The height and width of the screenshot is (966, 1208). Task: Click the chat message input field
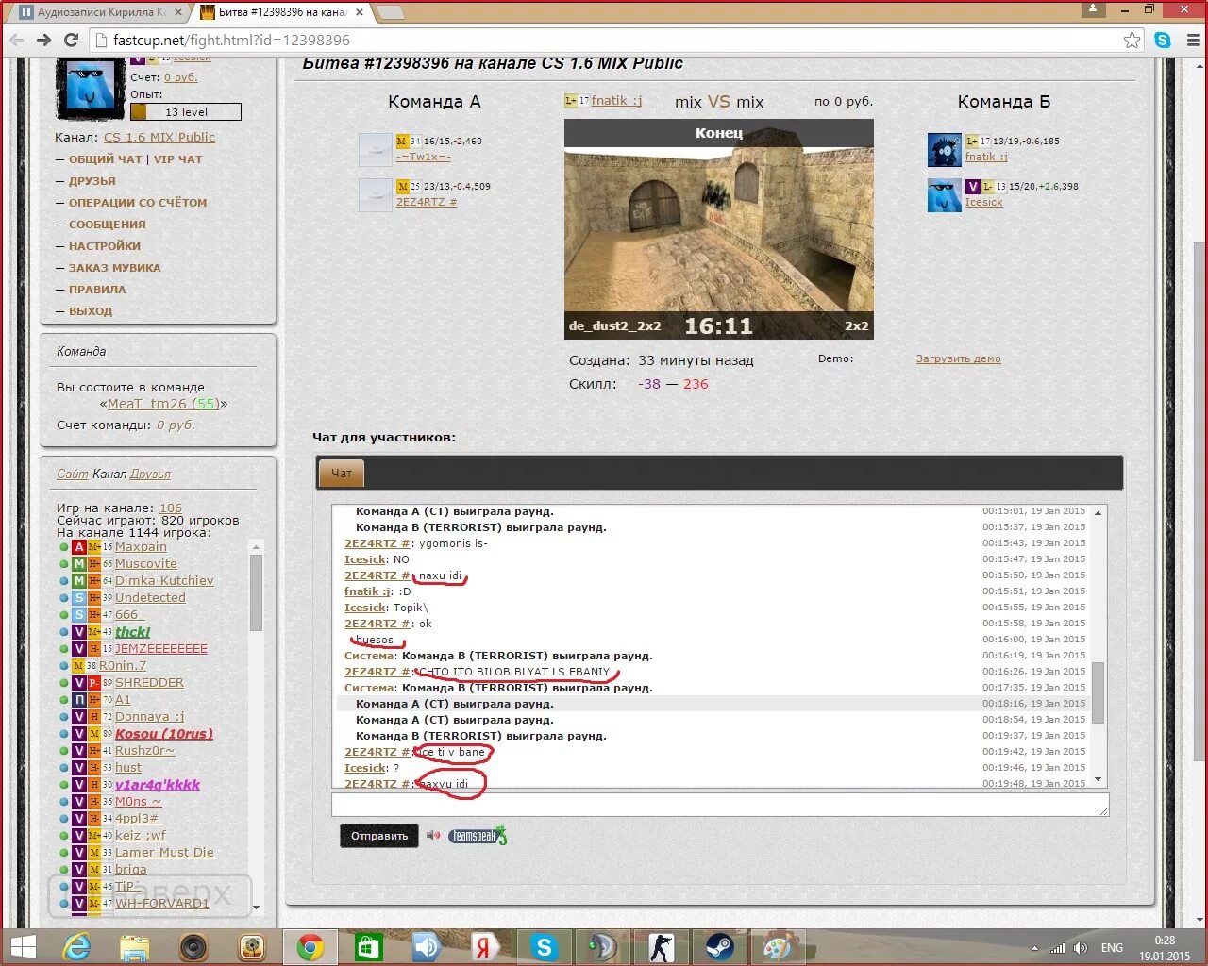pos(720,805)
